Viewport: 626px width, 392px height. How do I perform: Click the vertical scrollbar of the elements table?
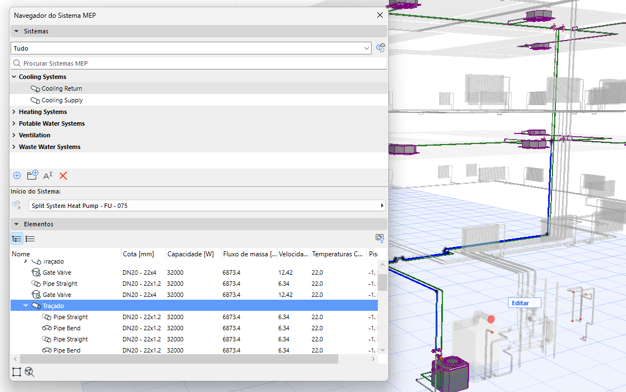(x=382, y=282)
